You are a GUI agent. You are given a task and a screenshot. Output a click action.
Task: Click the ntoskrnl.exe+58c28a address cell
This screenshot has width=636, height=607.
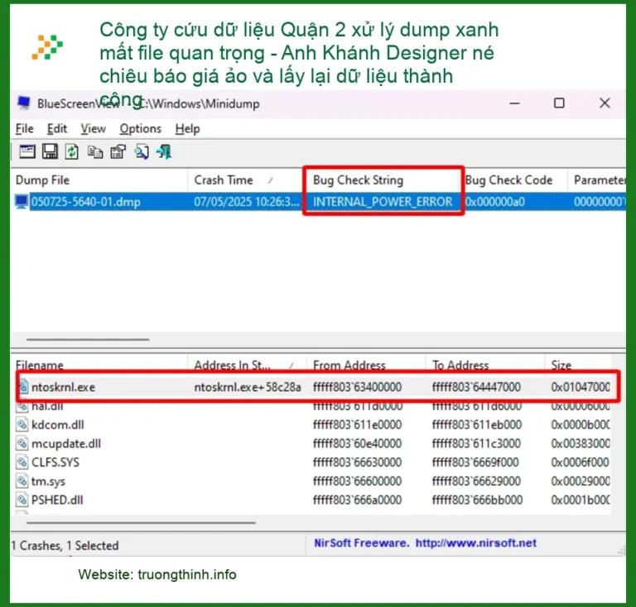coord(248,387)
